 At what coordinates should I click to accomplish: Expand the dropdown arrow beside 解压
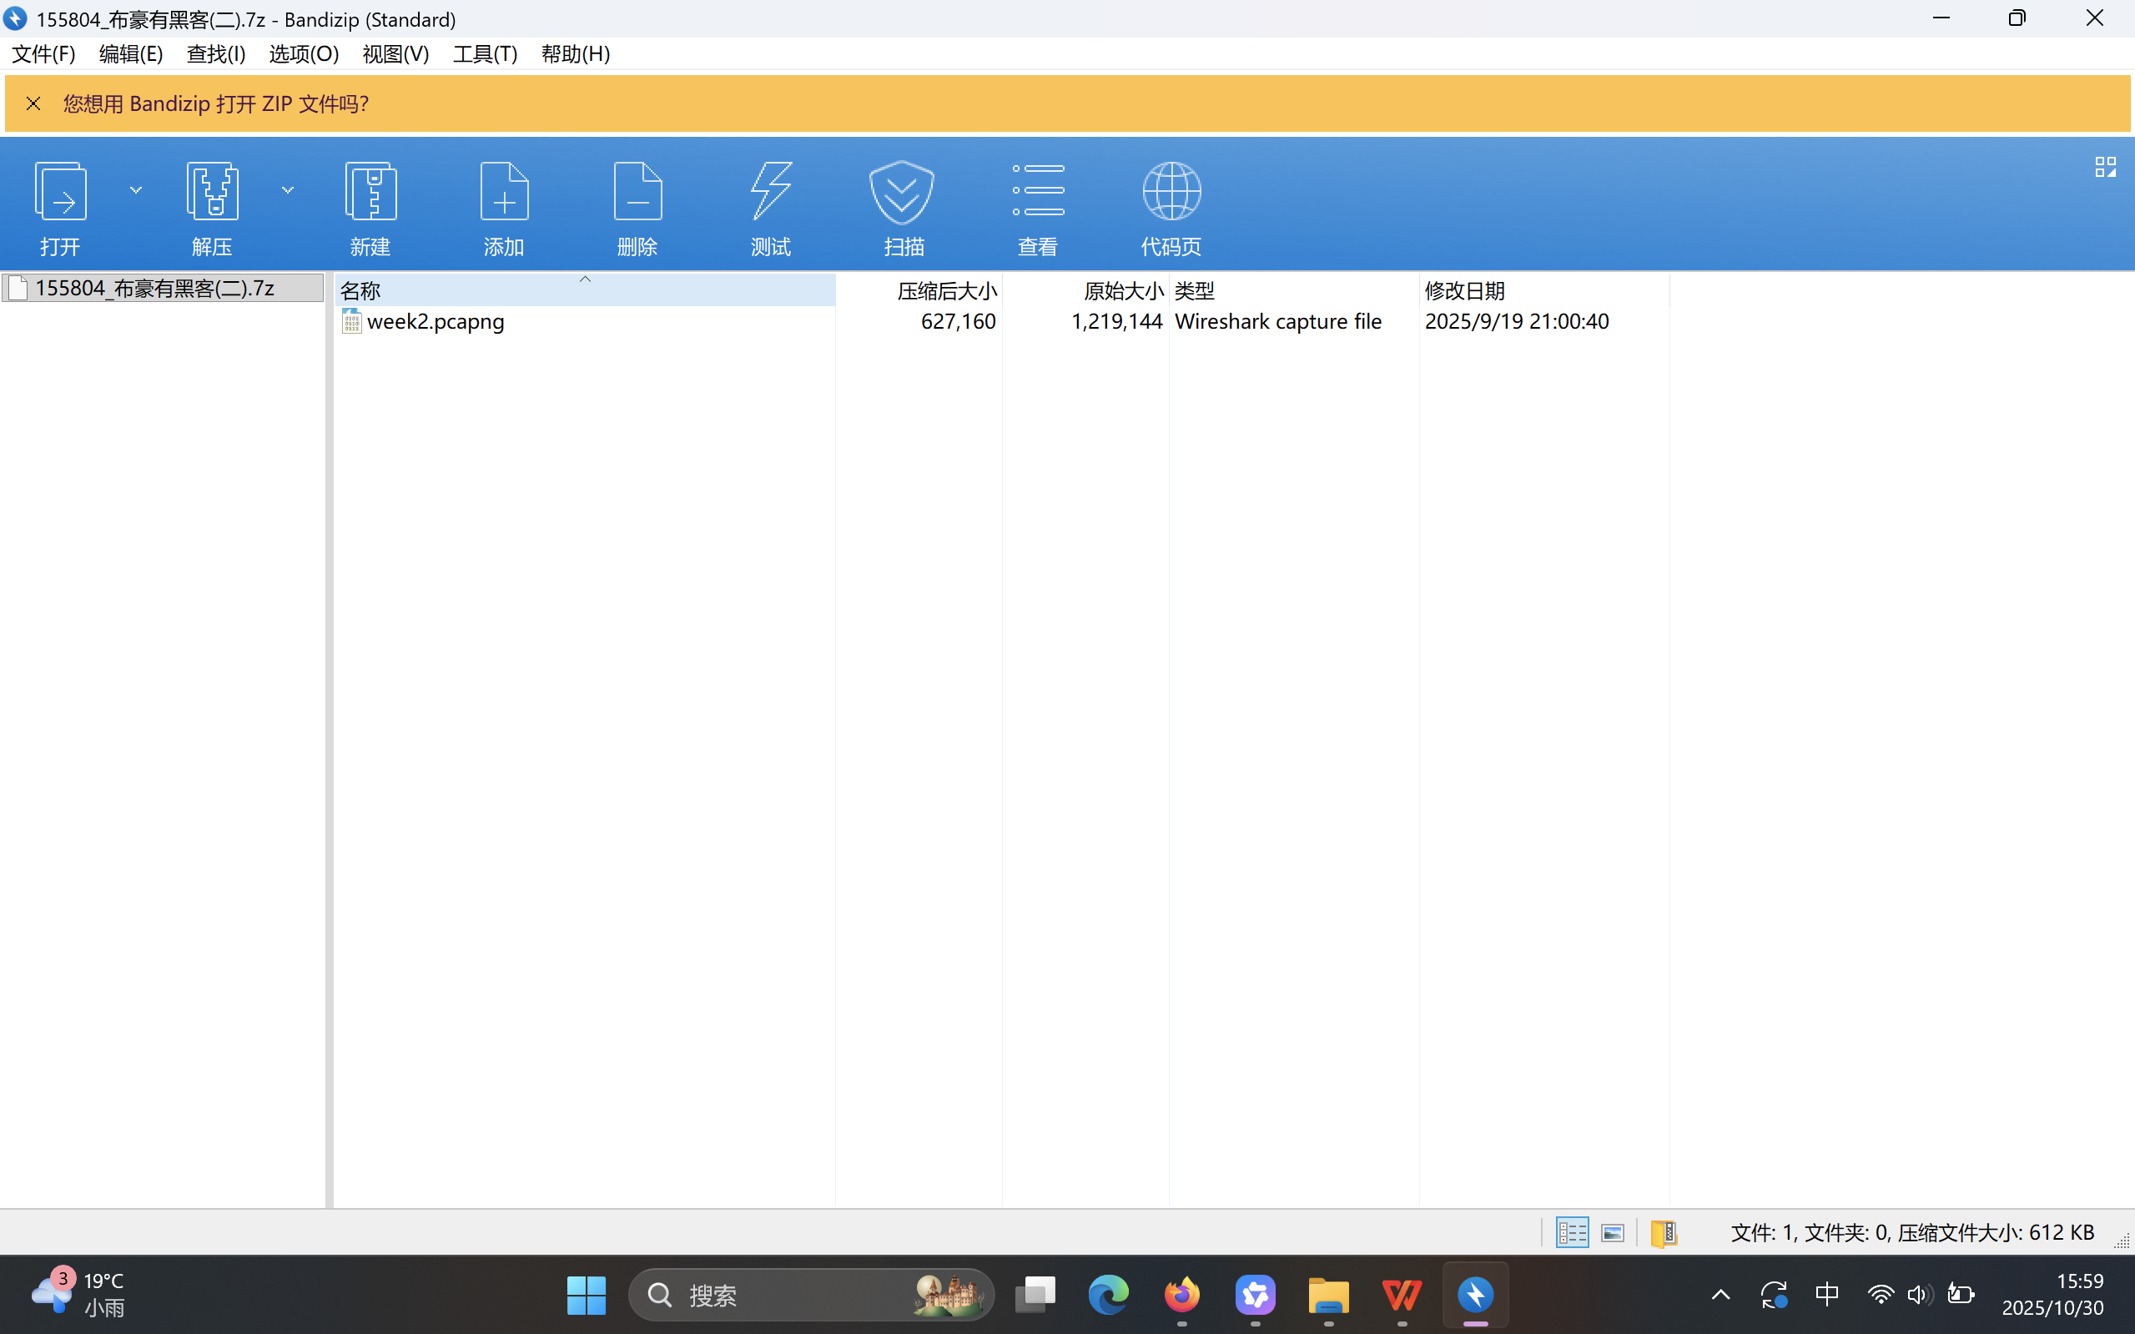click(x=288, y=189)
